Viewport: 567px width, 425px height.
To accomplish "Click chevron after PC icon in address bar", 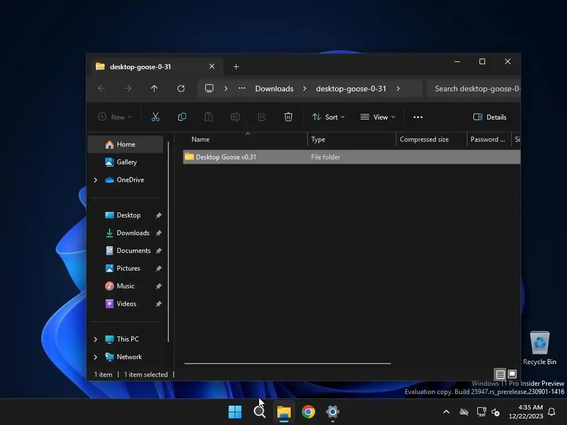I will pos(226,89).
